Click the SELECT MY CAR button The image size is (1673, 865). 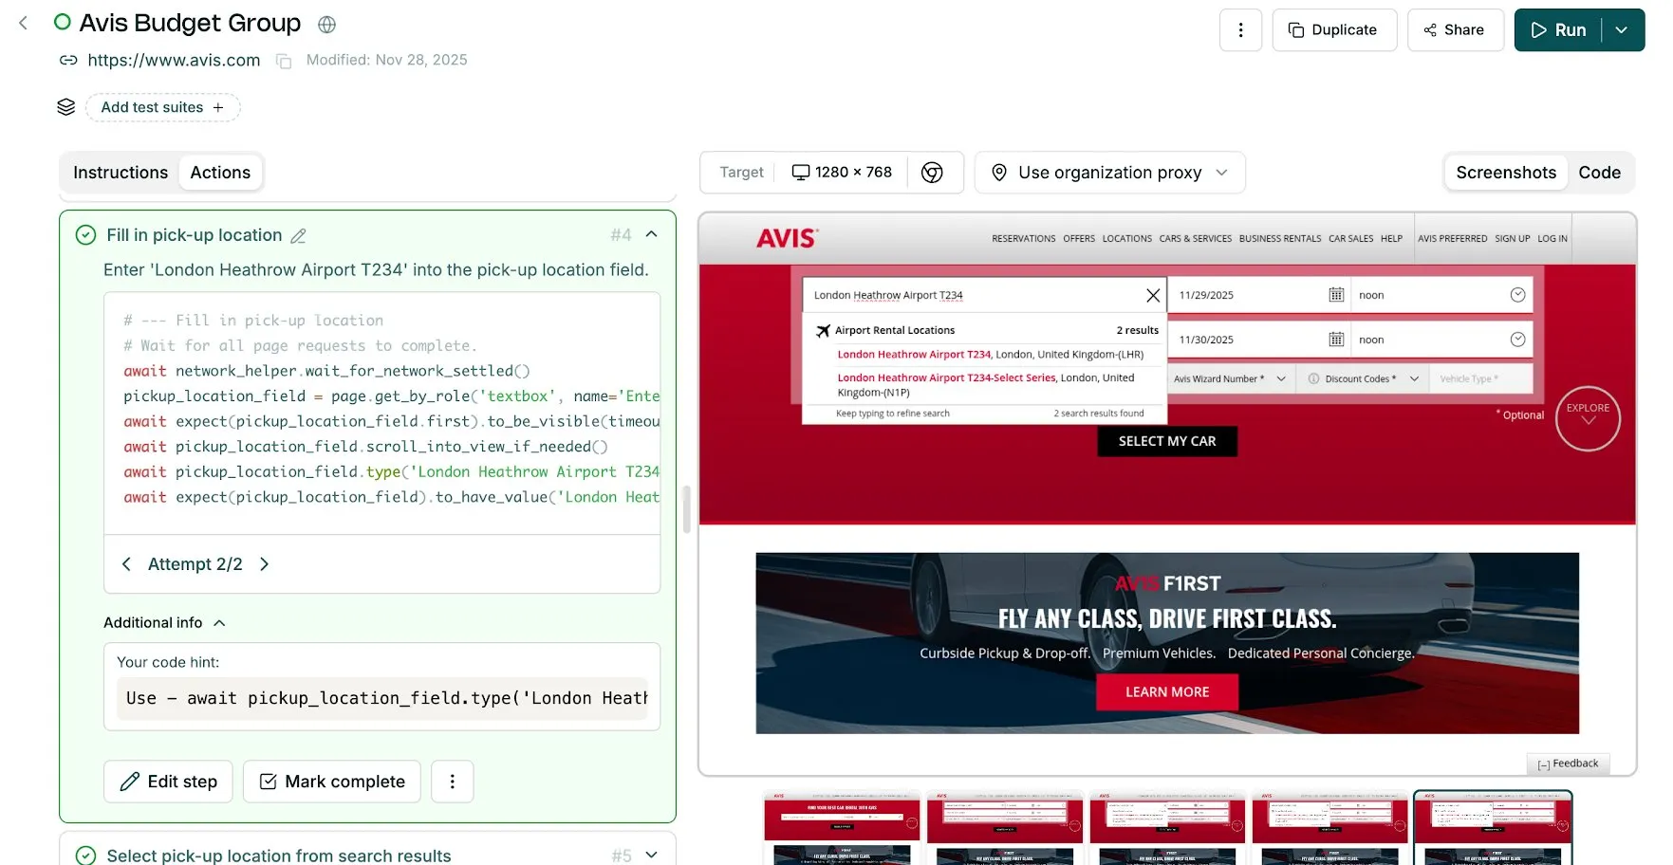(1167, 441)
